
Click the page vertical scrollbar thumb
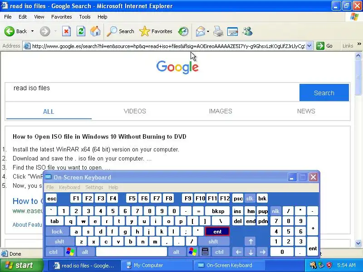[358, 77]
